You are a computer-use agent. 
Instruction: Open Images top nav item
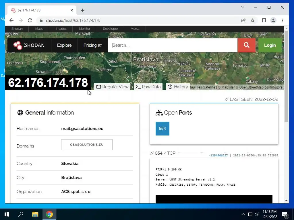click(x=61, y=29)
